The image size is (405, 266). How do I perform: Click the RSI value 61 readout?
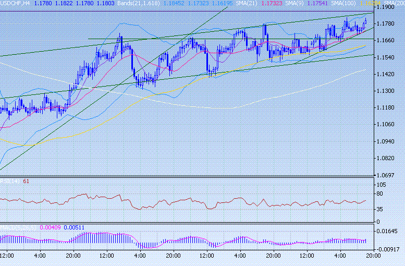tap(26, 182)
